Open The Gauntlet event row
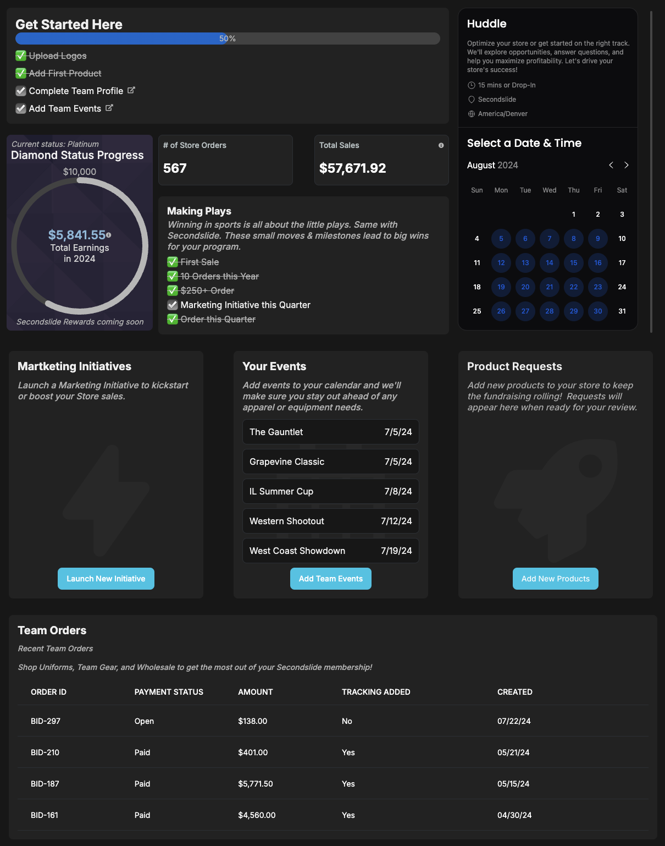The image size is (665, 846). tap(331, 432)
